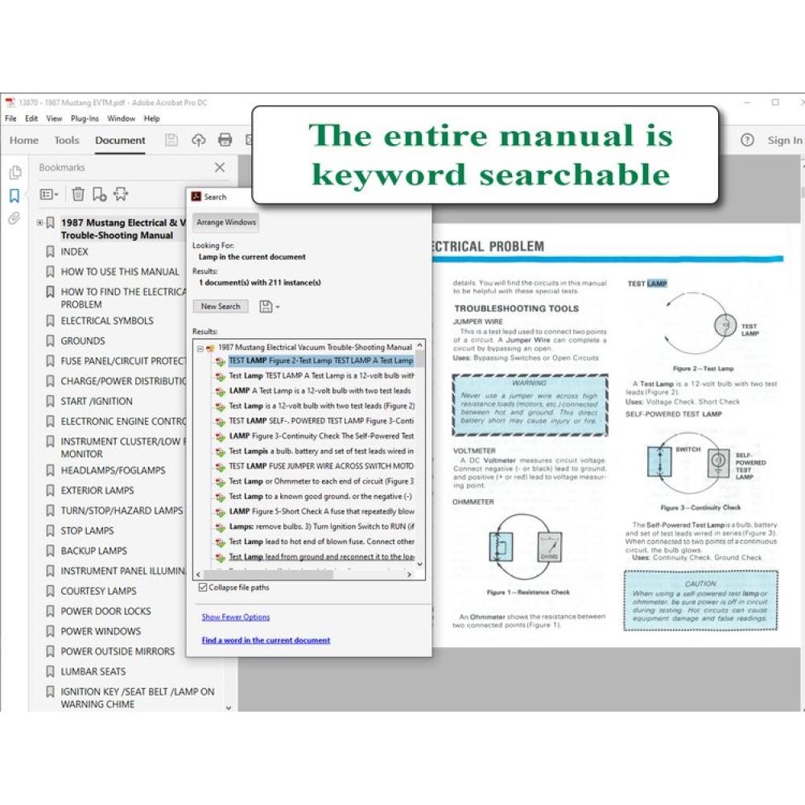Image resolution: width=805 pixels, height=805 pixels.
Task: Click the New Search button
Action: (x=221, y=307)
